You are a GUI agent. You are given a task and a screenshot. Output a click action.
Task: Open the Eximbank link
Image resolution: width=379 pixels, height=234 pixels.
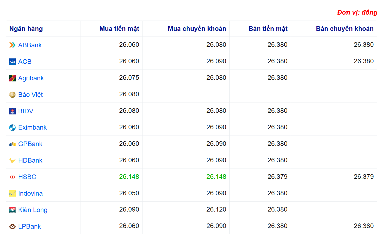(x=33, y=128)
